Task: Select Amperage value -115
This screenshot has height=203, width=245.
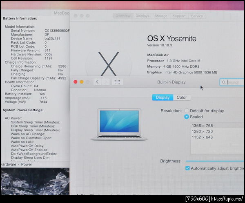Action: pos(43,98)
